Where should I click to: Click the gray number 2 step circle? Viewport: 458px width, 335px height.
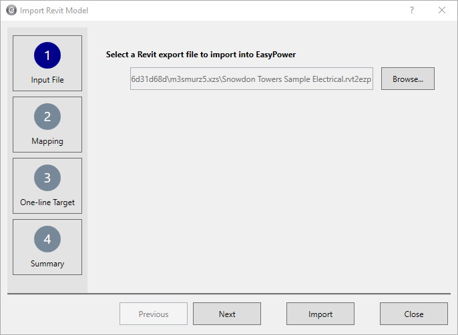(x=47, y=117)
